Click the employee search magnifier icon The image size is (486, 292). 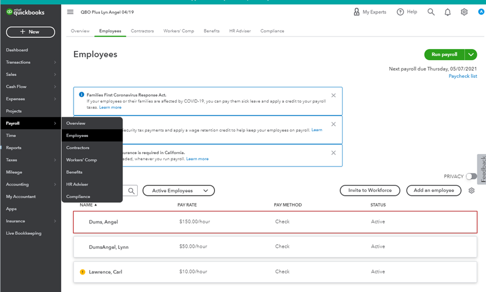pos(131,191)
